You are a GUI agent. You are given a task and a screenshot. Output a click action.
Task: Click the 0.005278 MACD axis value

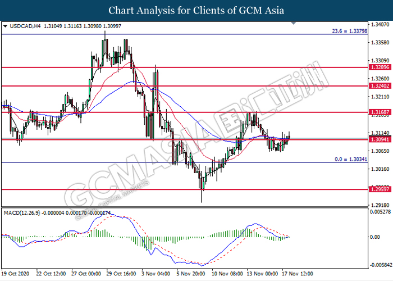(x=381, y=212)
